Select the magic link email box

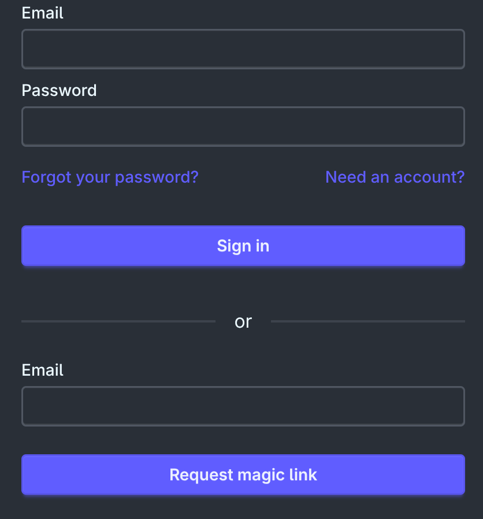pos(243,406)
